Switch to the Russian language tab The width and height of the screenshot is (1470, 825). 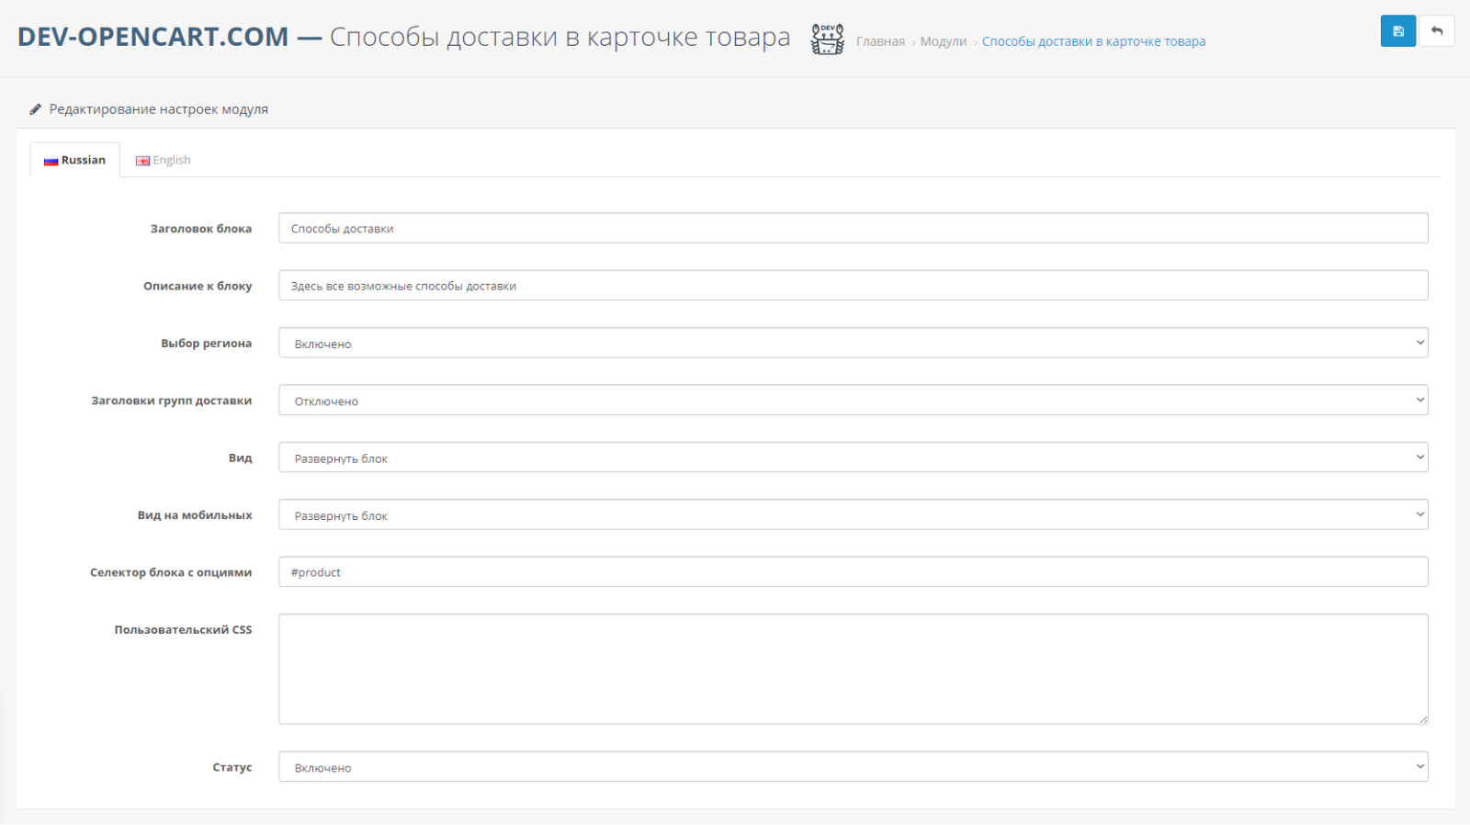(75, 160)
